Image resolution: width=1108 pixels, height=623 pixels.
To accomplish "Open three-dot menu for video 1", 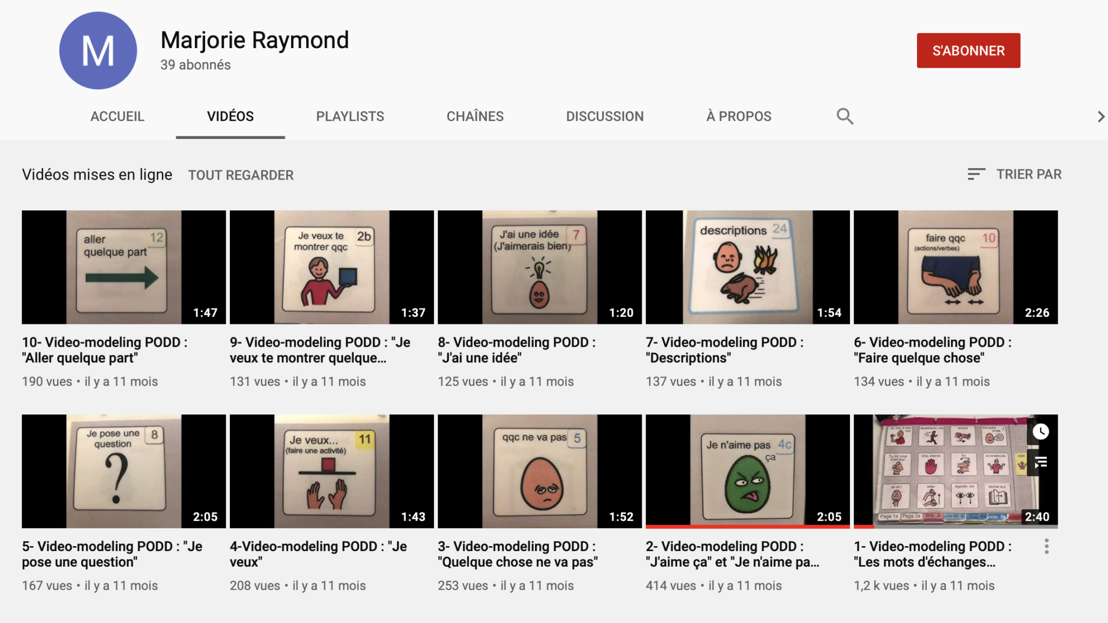I will (x=1046, y=546).
